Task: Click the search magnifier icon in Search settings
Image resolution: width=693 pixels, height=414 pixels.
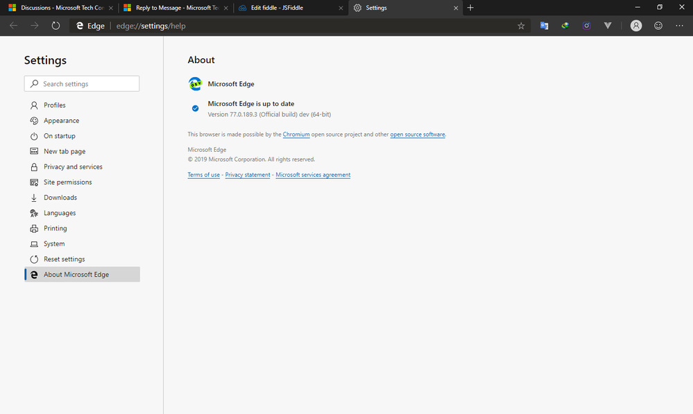Action: tap(34, 83)
